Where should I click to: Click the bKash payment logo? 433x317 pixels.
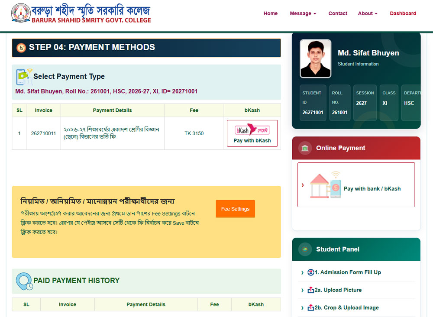point(252,130)
